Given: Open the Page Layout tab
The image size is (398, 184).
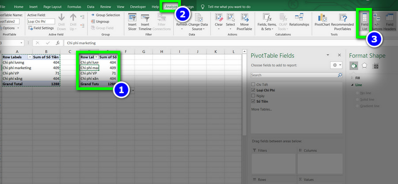Looking at the screenshot, I should click(53, 7).
